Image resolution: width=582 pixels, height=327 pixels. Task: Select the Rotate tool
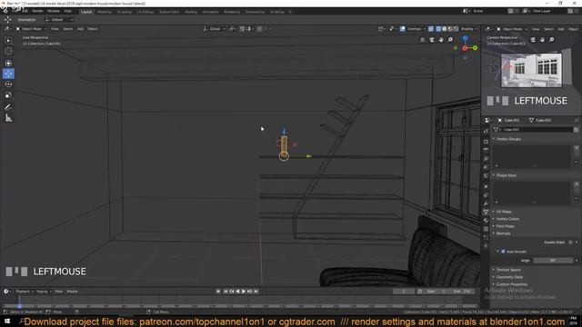(8, 84)
